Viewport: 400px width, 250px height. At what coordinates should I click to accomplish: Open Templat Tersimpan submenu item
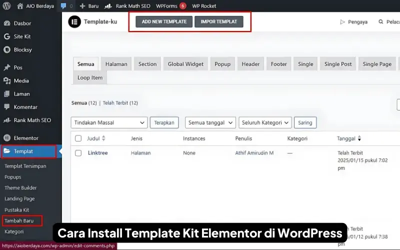[25, 166]
